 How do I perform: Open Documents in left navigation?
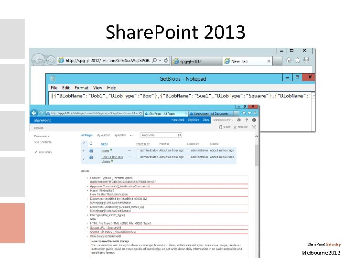(42, 136)
